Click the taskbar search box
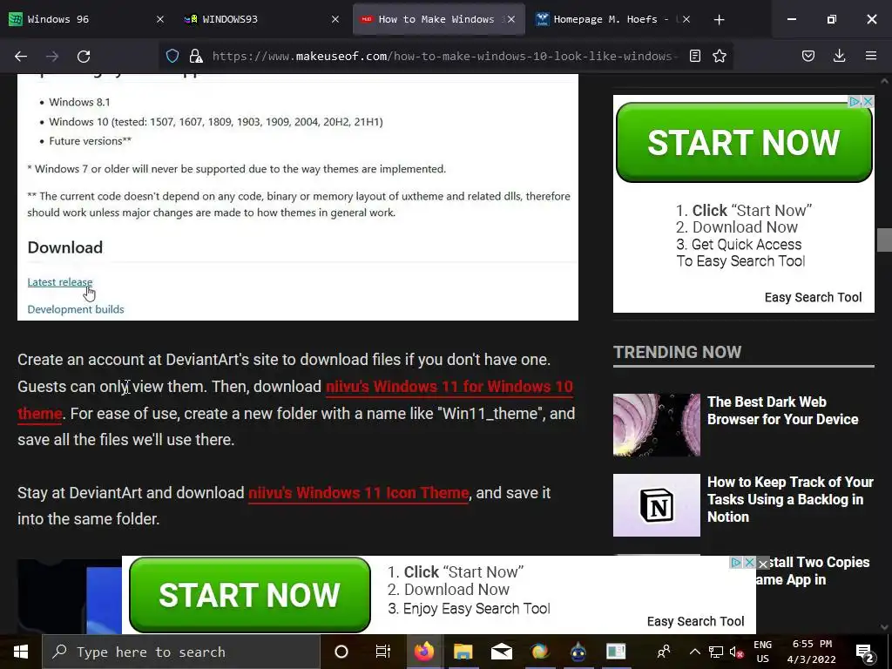The height and width of the screenshot is (669, 892). click(x=181, y=652)
